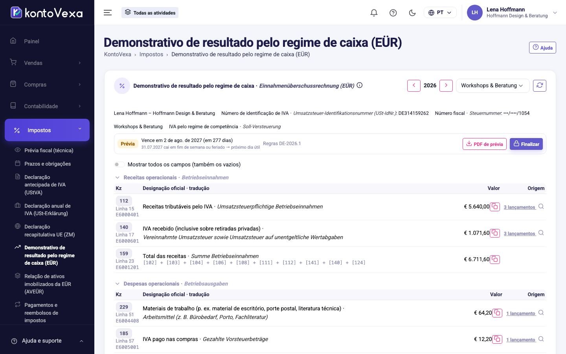
Task: Open Prazos e obrigações in sidebar
Action: [48, 164]
